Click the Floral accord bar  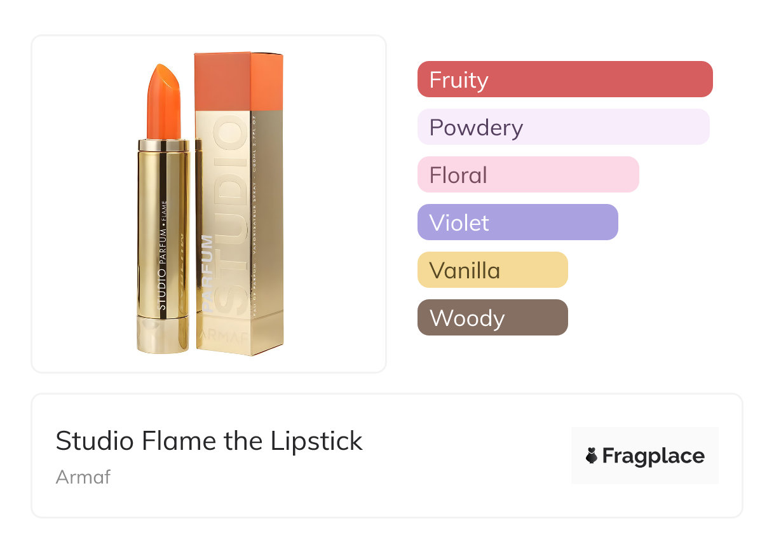point(528,175)
